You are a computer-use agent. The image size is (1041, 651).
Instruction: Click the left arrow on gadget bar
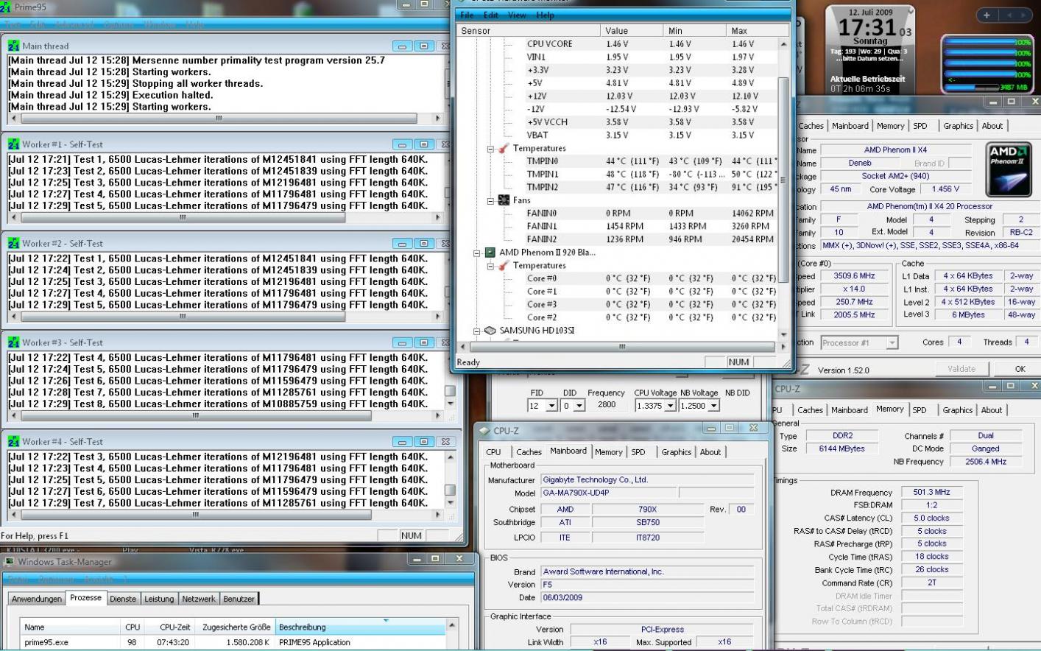[x=1009, y=15]
